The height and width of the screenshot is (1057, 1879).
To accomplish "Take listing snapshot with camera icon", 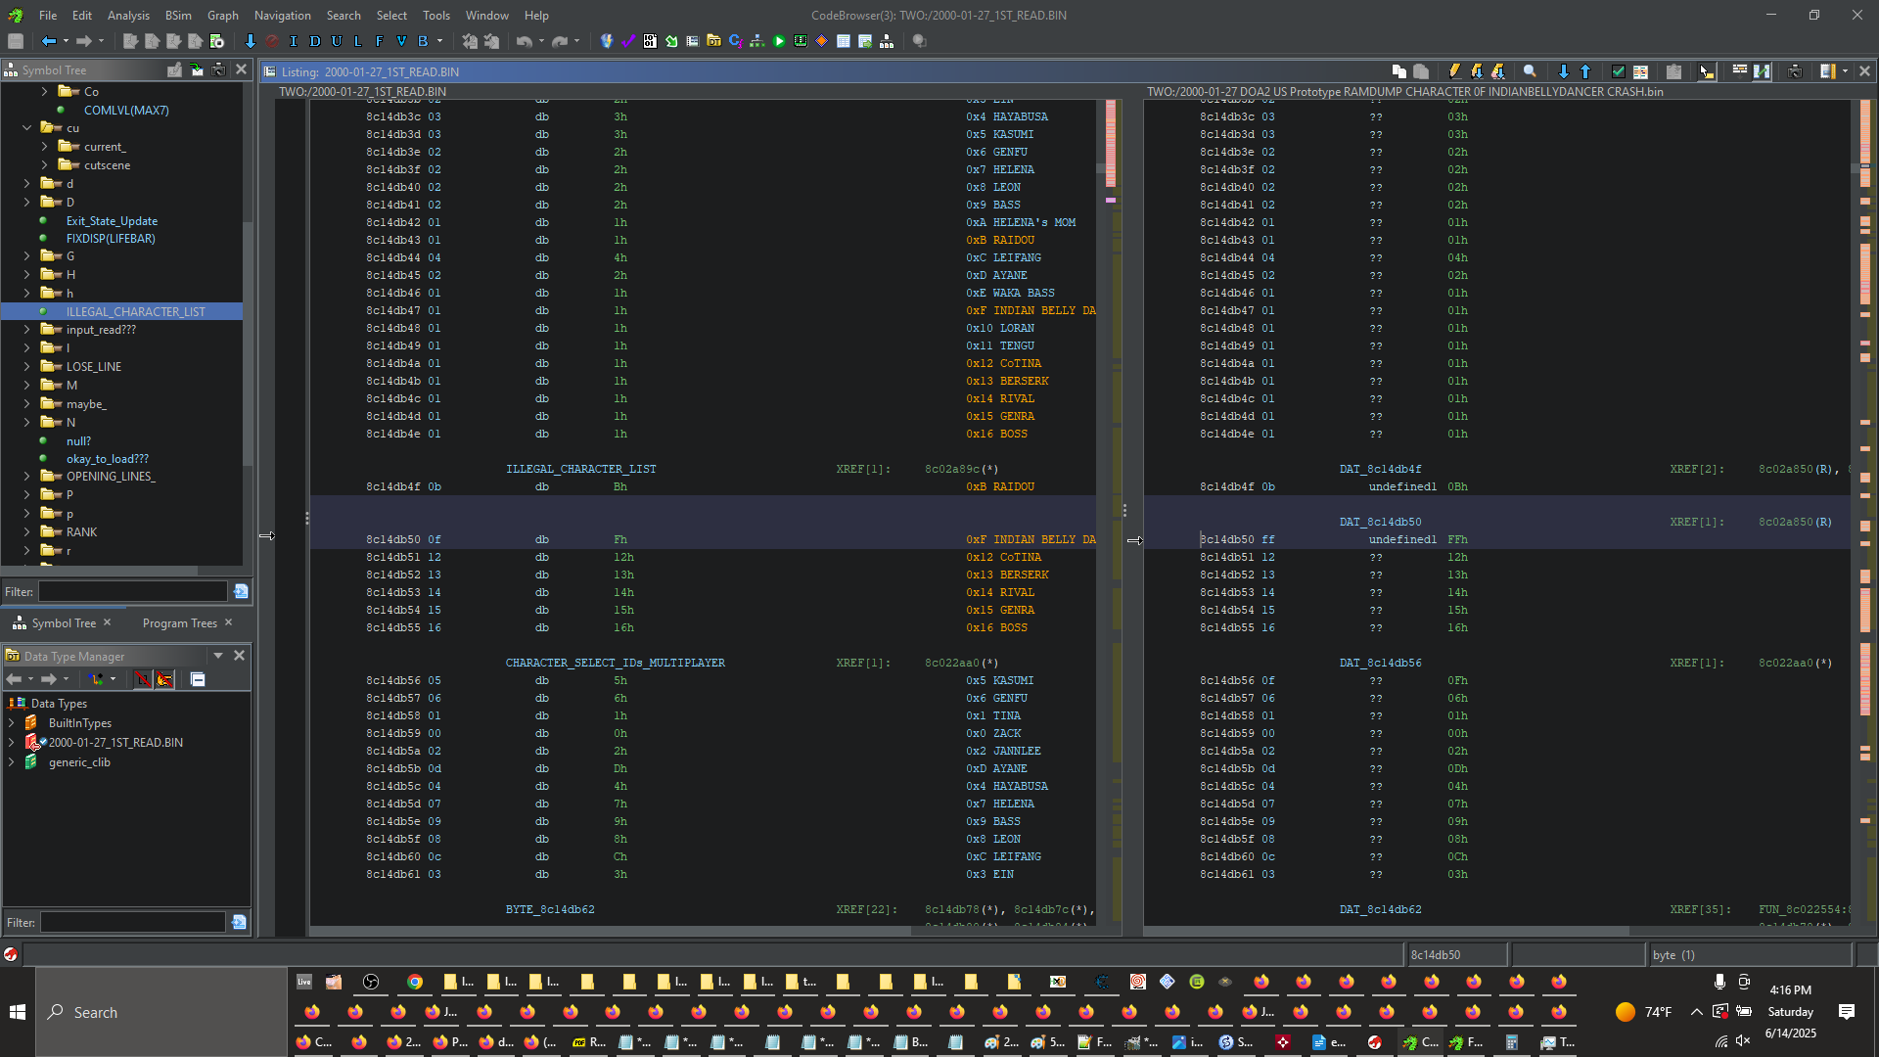I will pos(1795,71).
